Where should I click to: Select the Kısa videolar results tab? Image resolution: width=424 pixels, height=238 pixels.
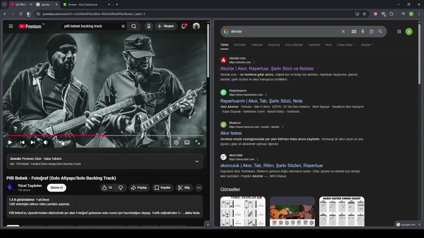[294, 45]
